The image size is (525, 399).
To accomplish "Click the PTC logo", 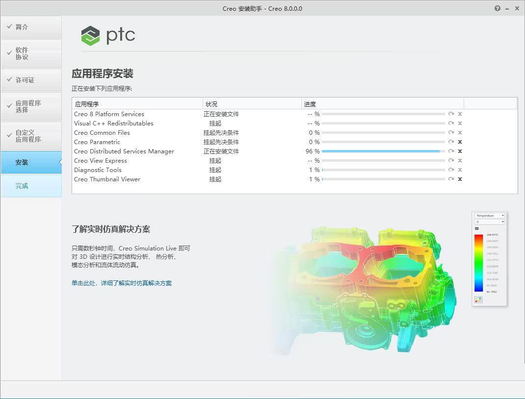I will (108, 35).
